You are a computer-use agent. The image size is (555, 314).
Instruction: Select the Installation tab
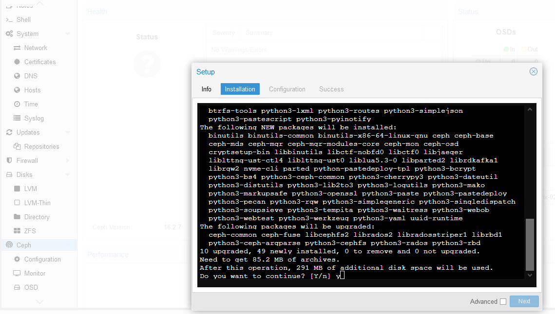(x=240, y=89)
